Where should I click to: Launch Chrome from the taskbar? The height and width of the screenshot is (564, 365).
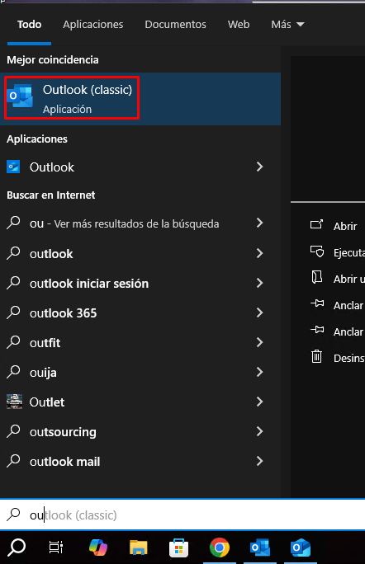click(x=220, y=548)
